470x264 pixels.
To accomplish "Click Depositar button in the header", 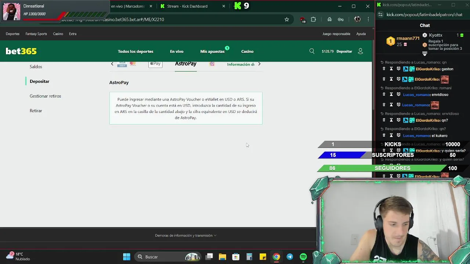I will (344, 51).
